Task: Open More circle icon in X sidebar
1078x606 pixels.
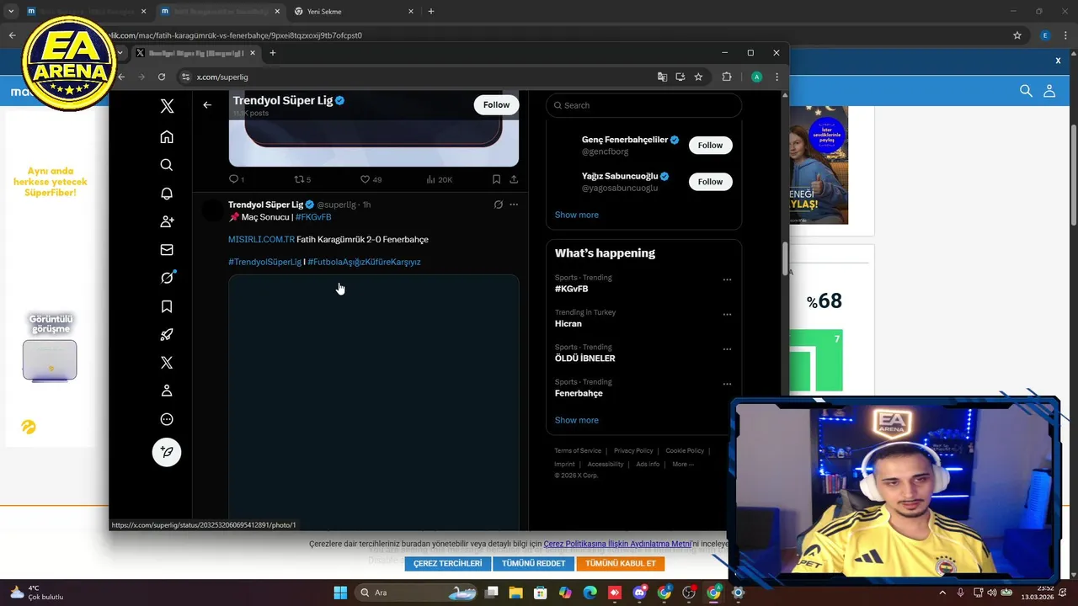Action: tap(167, 419)
